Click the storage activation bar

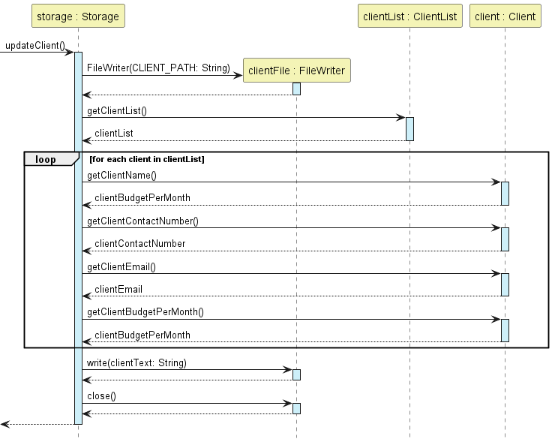(78, 238)
